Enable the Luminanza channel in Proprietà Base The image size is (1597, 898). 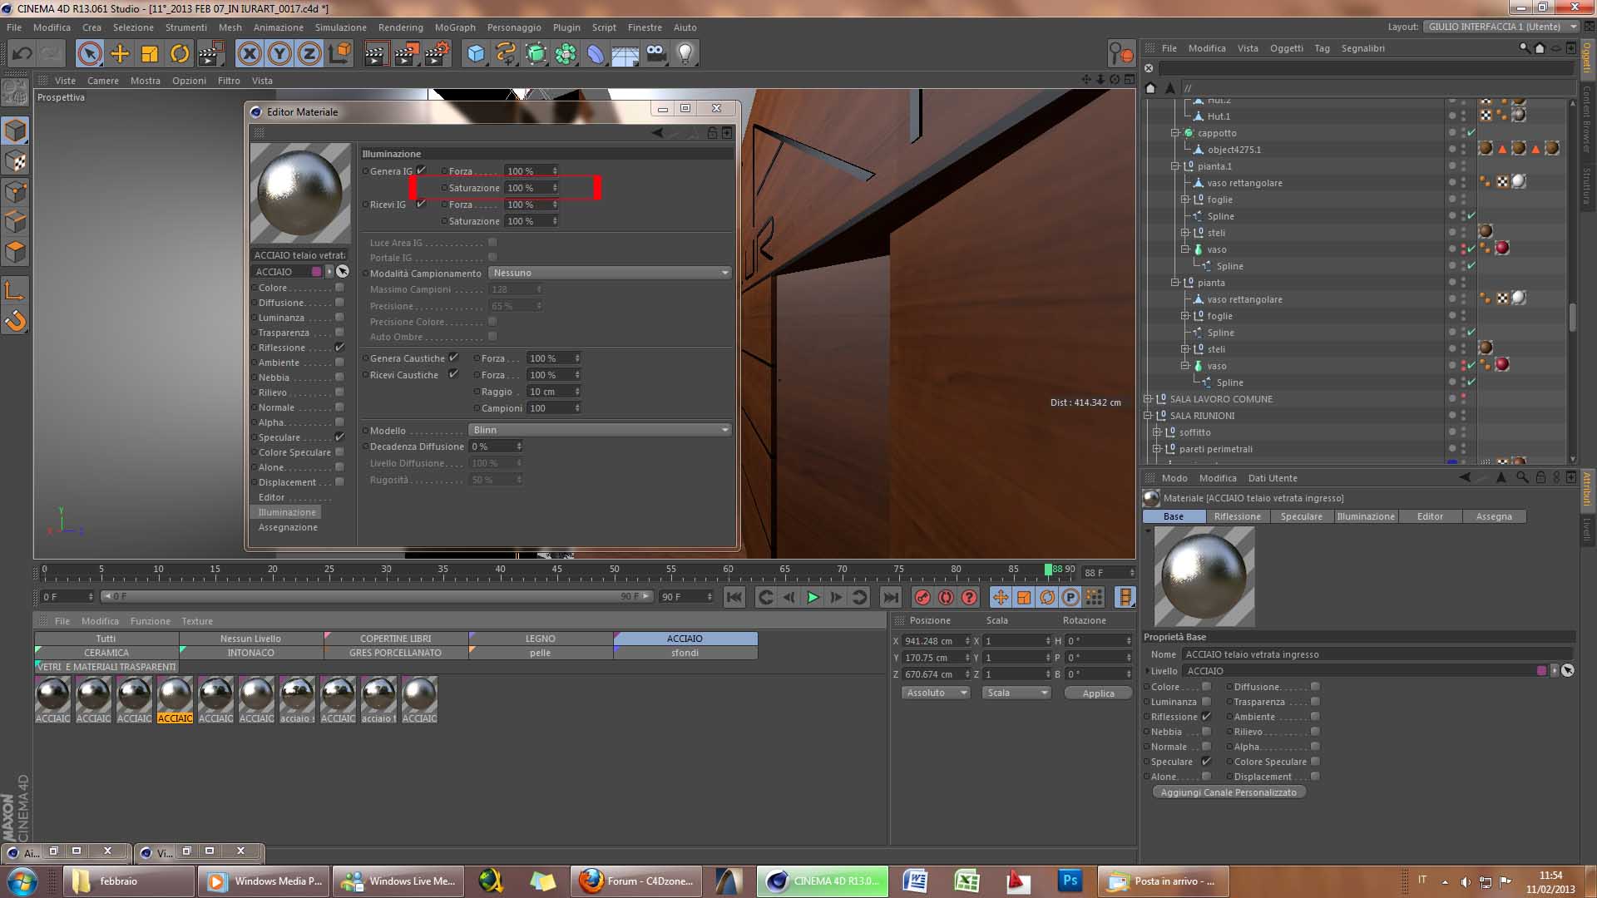pyautogui.click(x=1206, y=702)
